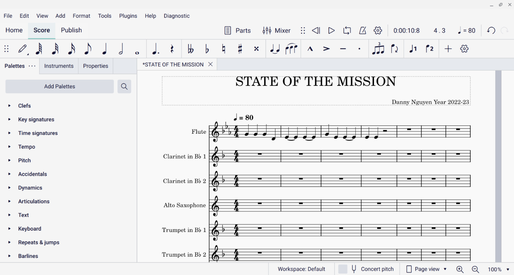Click the flip direction icon
Screen dimensions: 514x275
pyautogui.click(x=394, y=49)
